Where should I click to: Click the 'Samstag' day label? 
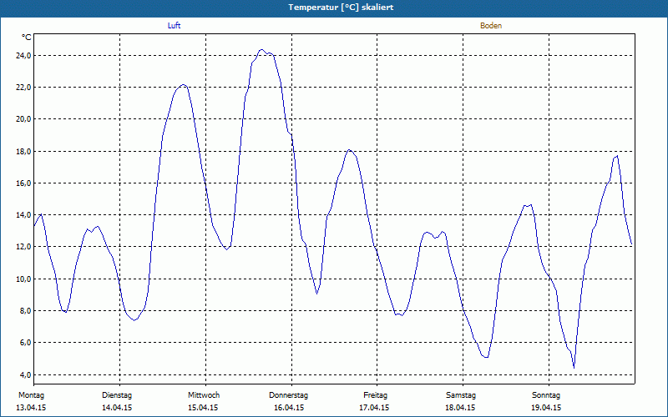pyautogui.click(x=461, y=395)
